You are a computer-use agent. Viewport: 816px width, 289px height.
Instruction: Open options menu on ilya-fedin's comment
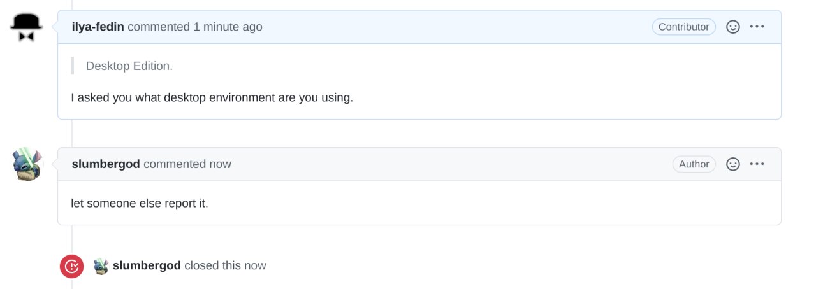click(757, 27)
